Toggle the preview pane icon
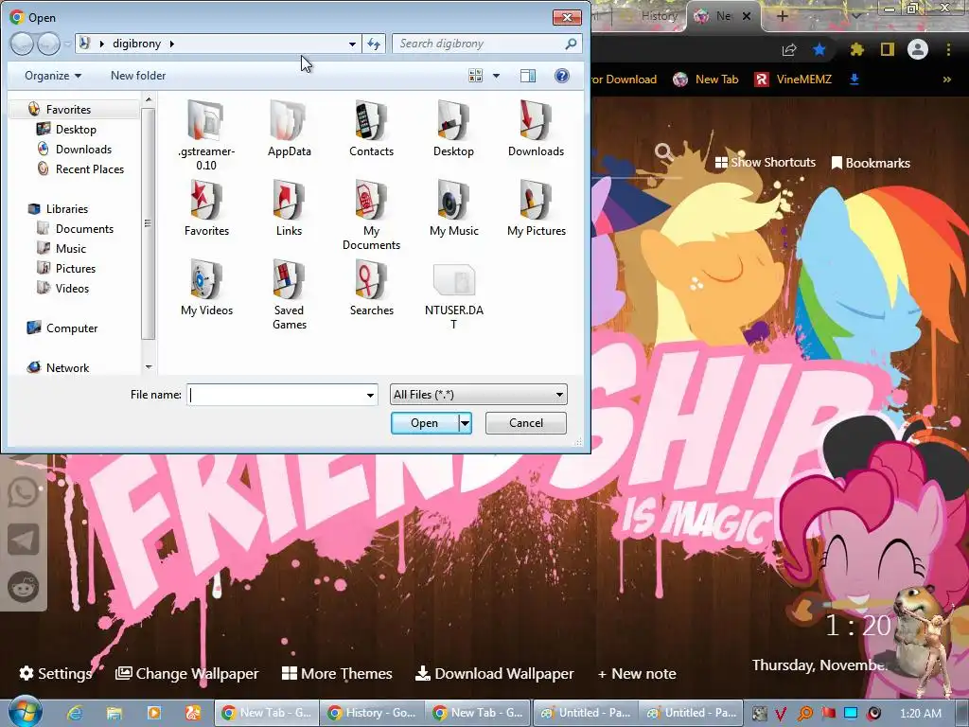This screenshot has height=727, width=969. (528, 76)
